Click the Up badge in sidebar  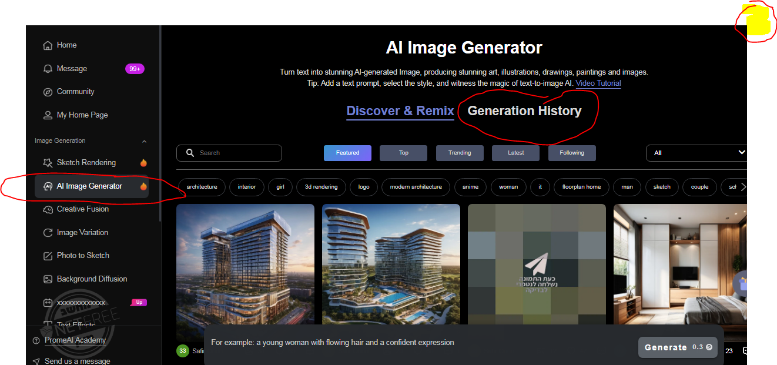tap(139, 303)
